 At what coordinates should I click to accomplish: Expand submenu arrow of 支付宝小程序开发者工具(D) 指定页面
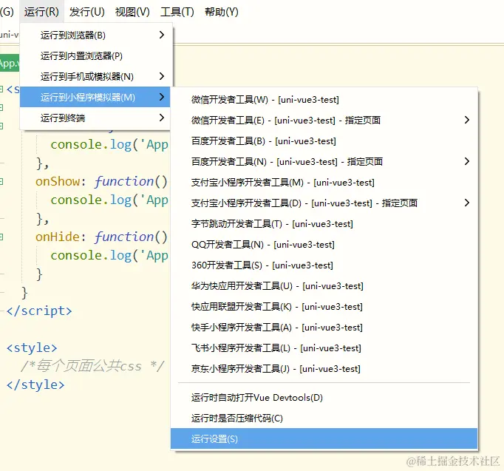(467, 203)
